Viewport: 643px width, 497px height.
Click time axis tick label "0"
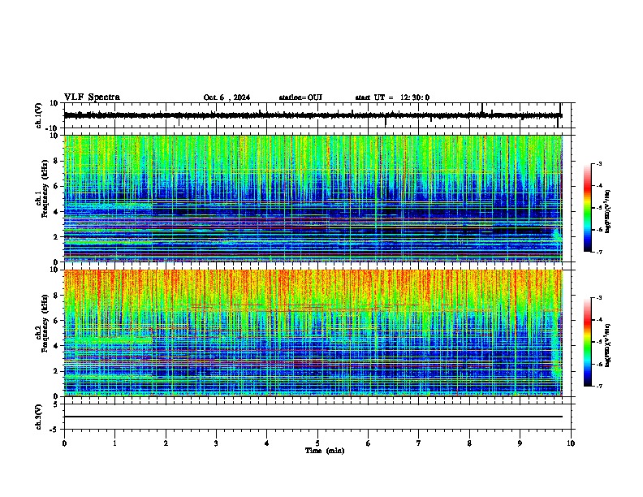(64, 443)
